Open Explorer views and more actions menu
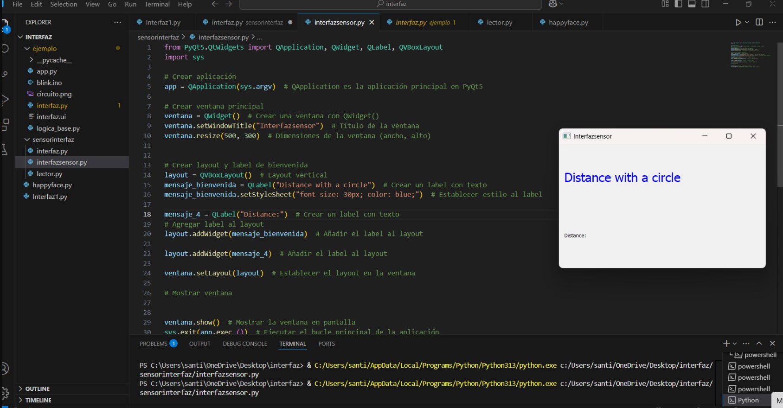This screenshot has height=408, width=783. (117, 22)
